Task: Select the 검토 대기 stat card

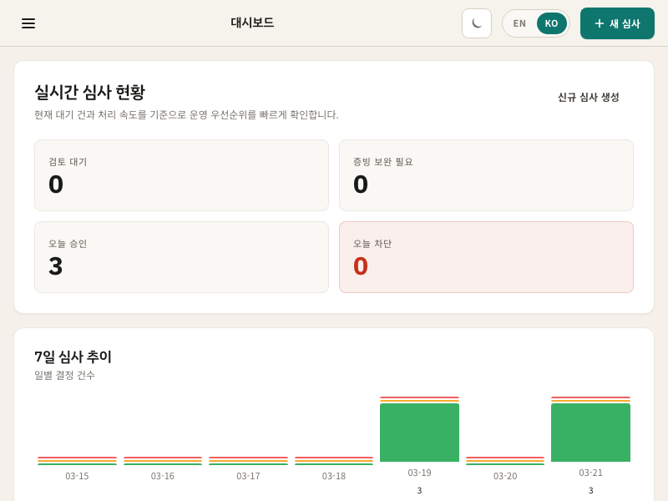Action: click(181, 175)
